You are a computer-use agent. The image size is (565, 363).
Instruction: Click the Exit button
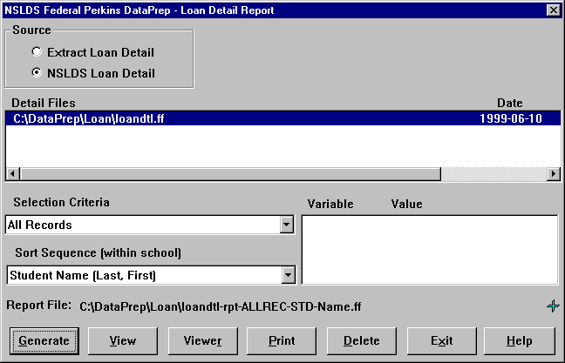point(442,340)
